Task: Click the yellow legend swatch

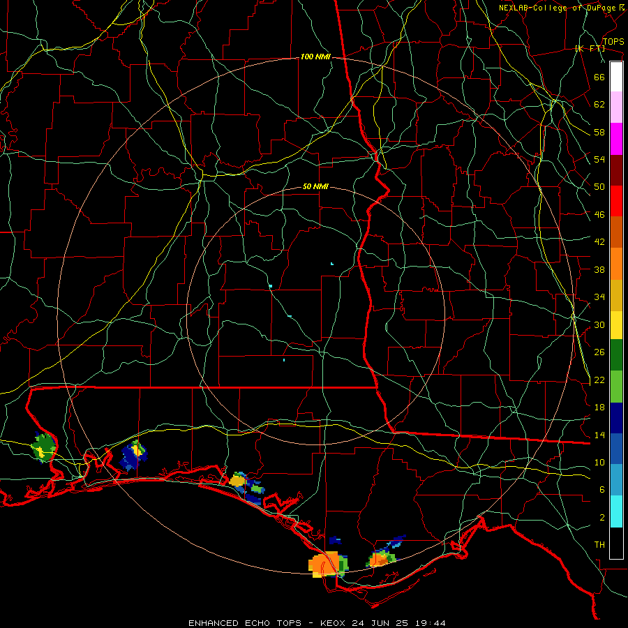Action: click(616, 325)
